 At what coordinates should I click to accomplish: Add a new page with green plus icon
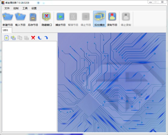coord(6,38)
